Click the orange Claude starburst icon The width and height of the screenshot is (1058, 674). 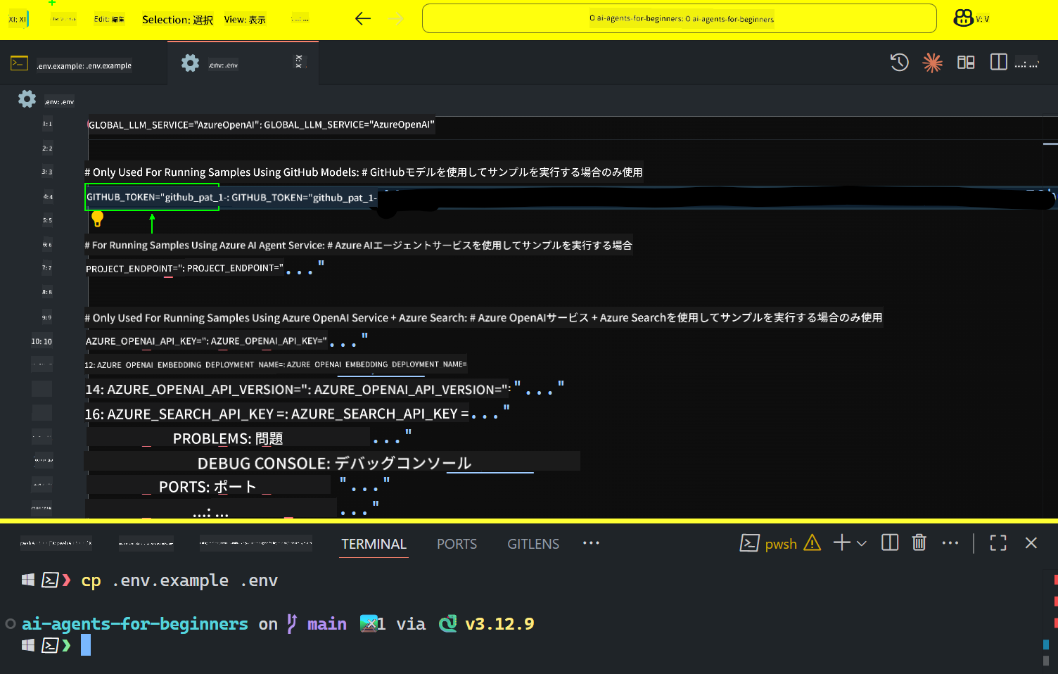pos(933,63)
